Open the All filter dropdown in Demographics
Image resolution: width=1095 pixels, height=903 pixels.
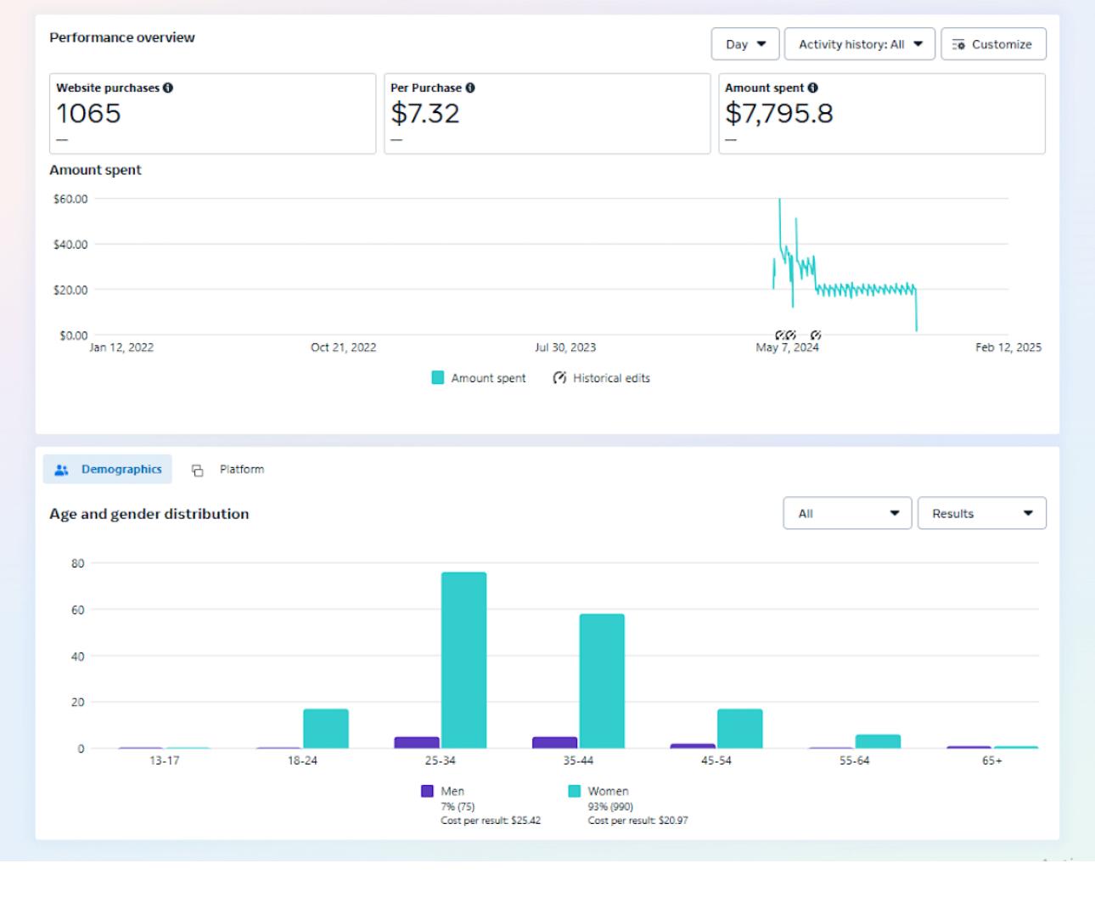coord(846,513)
